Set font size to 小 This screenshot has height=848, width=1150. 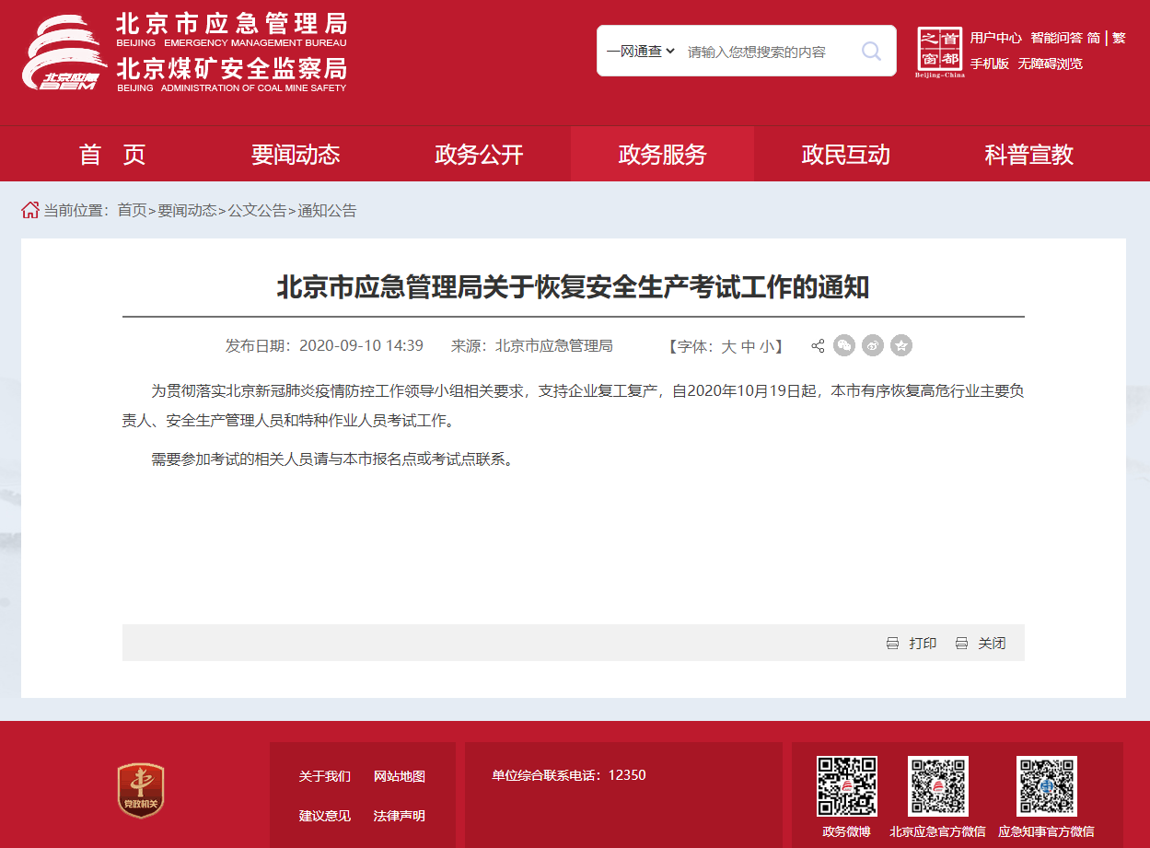(767, 347)
